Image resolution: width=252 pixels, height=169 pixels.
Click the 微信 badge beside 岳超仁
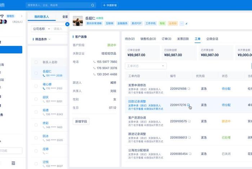pos(100,18)
